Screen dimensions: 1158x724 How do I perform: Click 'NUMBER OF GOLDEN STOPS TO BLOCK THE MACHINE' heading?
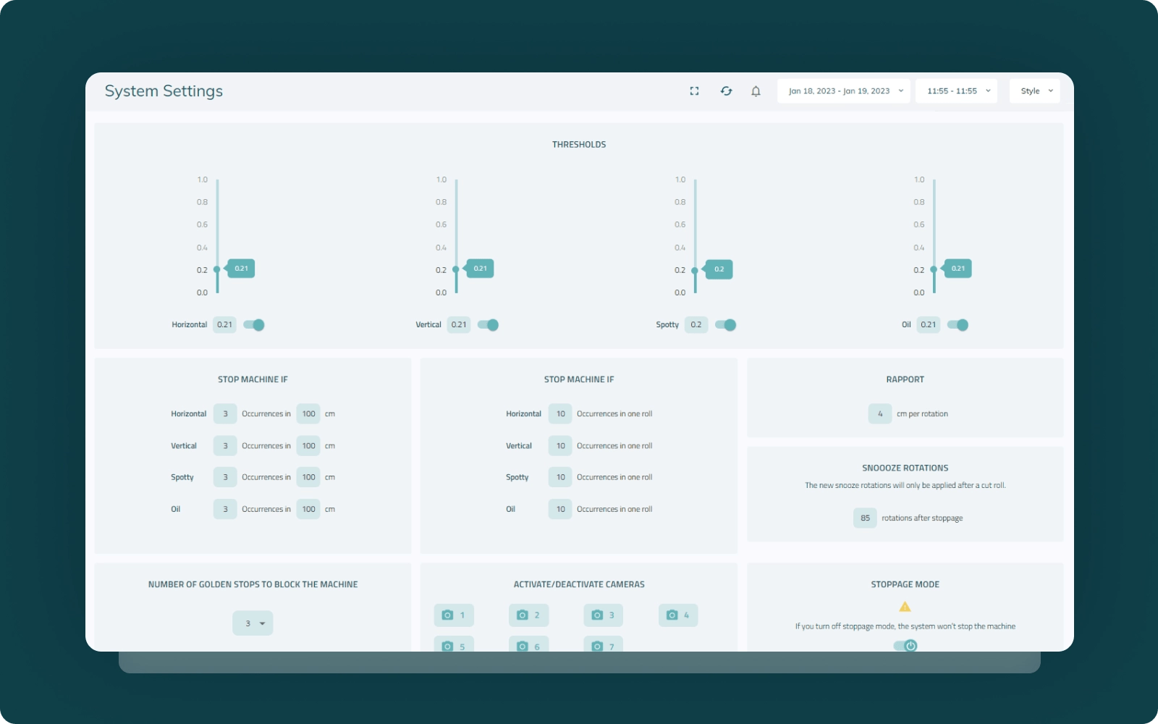coord(253,584)
